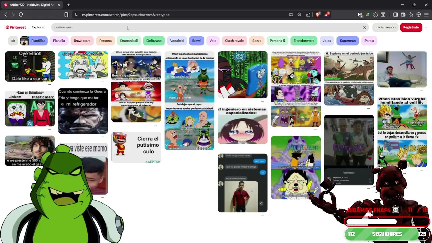Open the 'humillando al cell' meme pin
Viewport: 432px width, 243px height.
(402, 132)
